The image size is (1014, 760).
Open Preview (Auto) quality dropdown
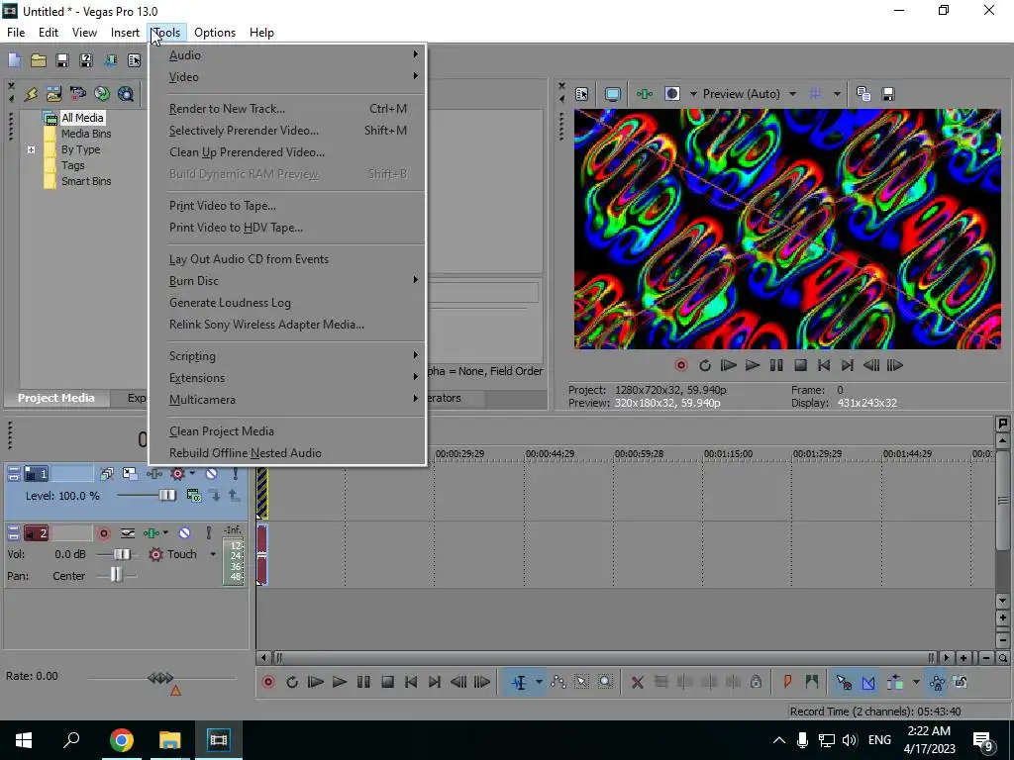click(792, 94)
